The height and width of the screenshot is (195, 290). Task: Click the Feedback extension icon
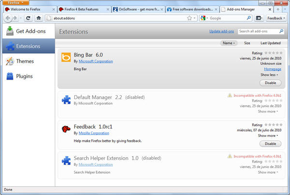point(66,129)
